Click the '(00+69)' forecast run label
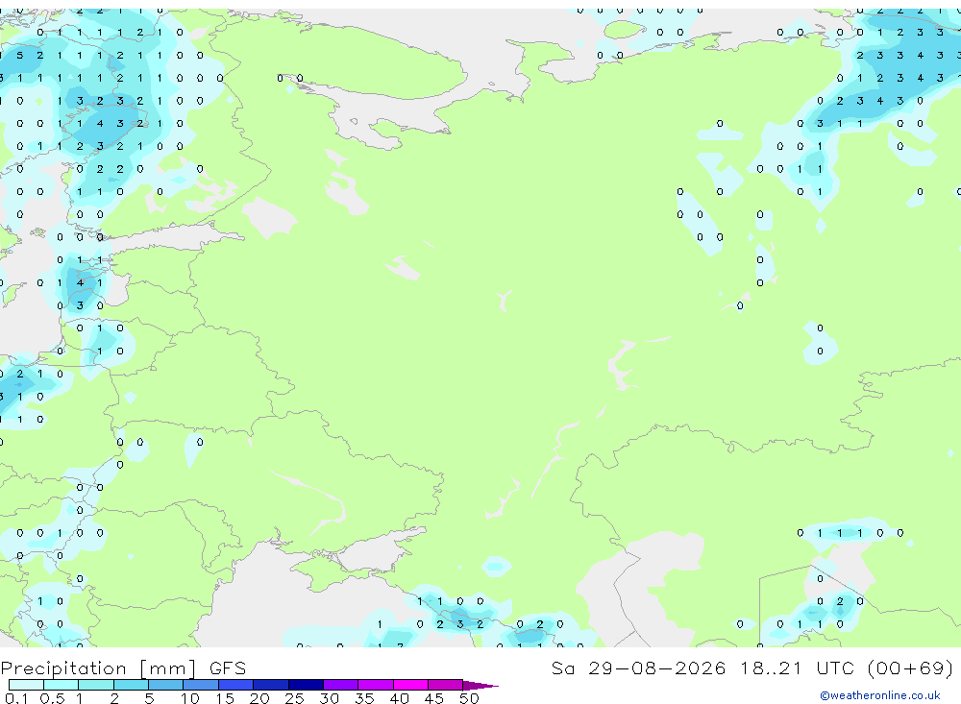This screenshot has height=704, width=961. (x=911, y=668)
